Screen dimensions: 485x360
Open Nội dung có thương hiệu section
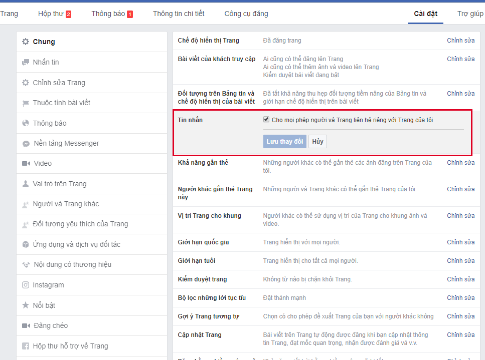92,264
